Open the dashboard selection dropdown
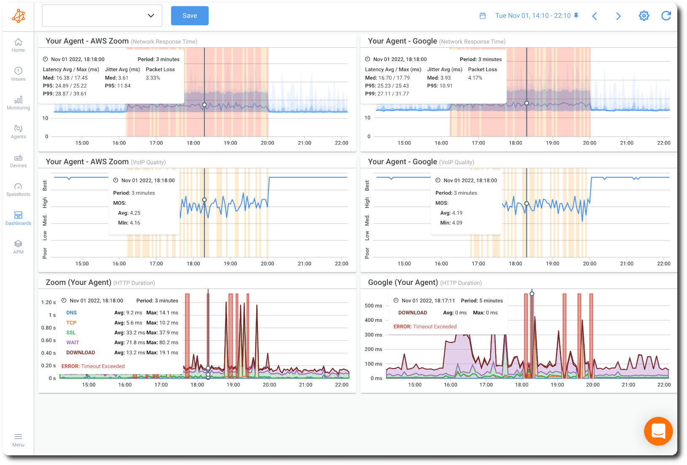The height and width of the screenshot is (465, 687). (x=102, y=15)
